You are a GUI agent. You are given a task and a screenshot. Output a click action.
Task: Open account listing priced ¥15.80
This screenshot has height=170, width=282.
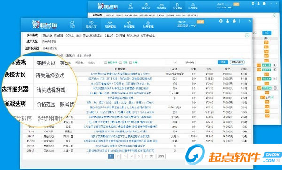pos(120,79)
